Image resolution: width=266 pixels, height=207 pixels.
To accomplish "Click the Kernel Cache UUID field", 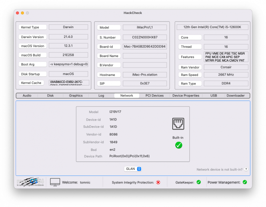I will [x=69, y=83].
